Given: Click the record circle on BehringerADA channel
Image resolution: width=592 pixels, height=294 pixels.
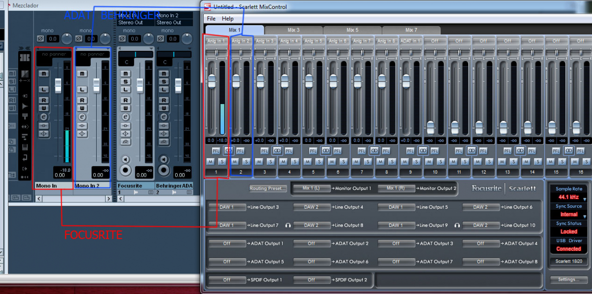Looking at the screenshot, I should pyautogui.click(x=164, y=170).
